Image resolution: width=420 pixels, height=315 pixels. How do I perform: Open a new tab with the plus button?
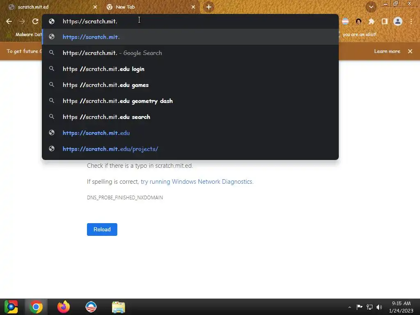coord(209,7)
